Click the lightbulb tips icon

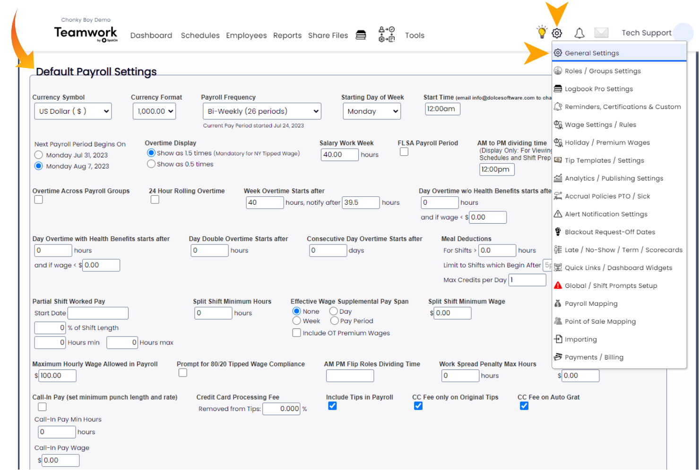pyautogui.click(x=542, y=32)
